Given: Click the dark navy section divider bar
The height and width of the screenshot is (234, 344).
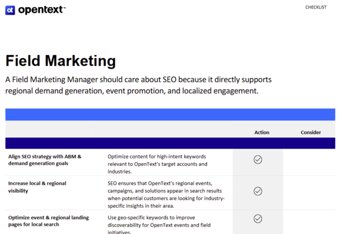Looking at the screenshot, I should (170, 144).
